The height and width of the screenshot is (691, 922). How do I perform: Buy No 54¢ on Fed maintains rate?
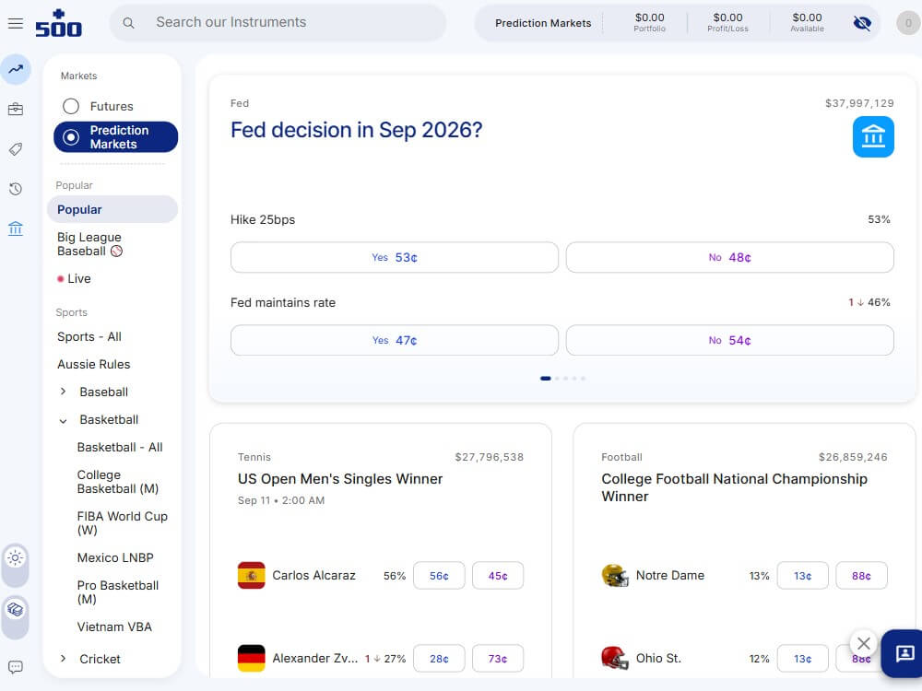(729, 340)
